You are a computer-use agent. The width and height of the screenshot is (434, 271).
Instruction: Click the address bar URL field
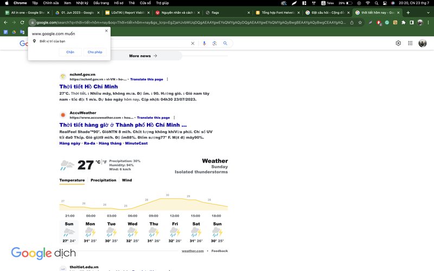191,22
